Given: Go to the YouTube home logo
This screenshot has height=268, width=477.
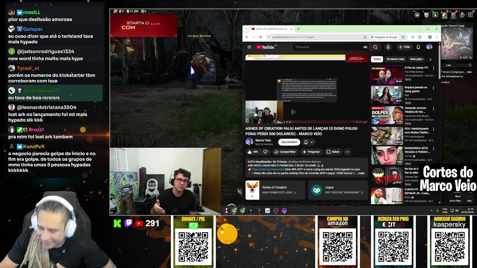Looking at the screenshot, I should (x=265, y=47).
